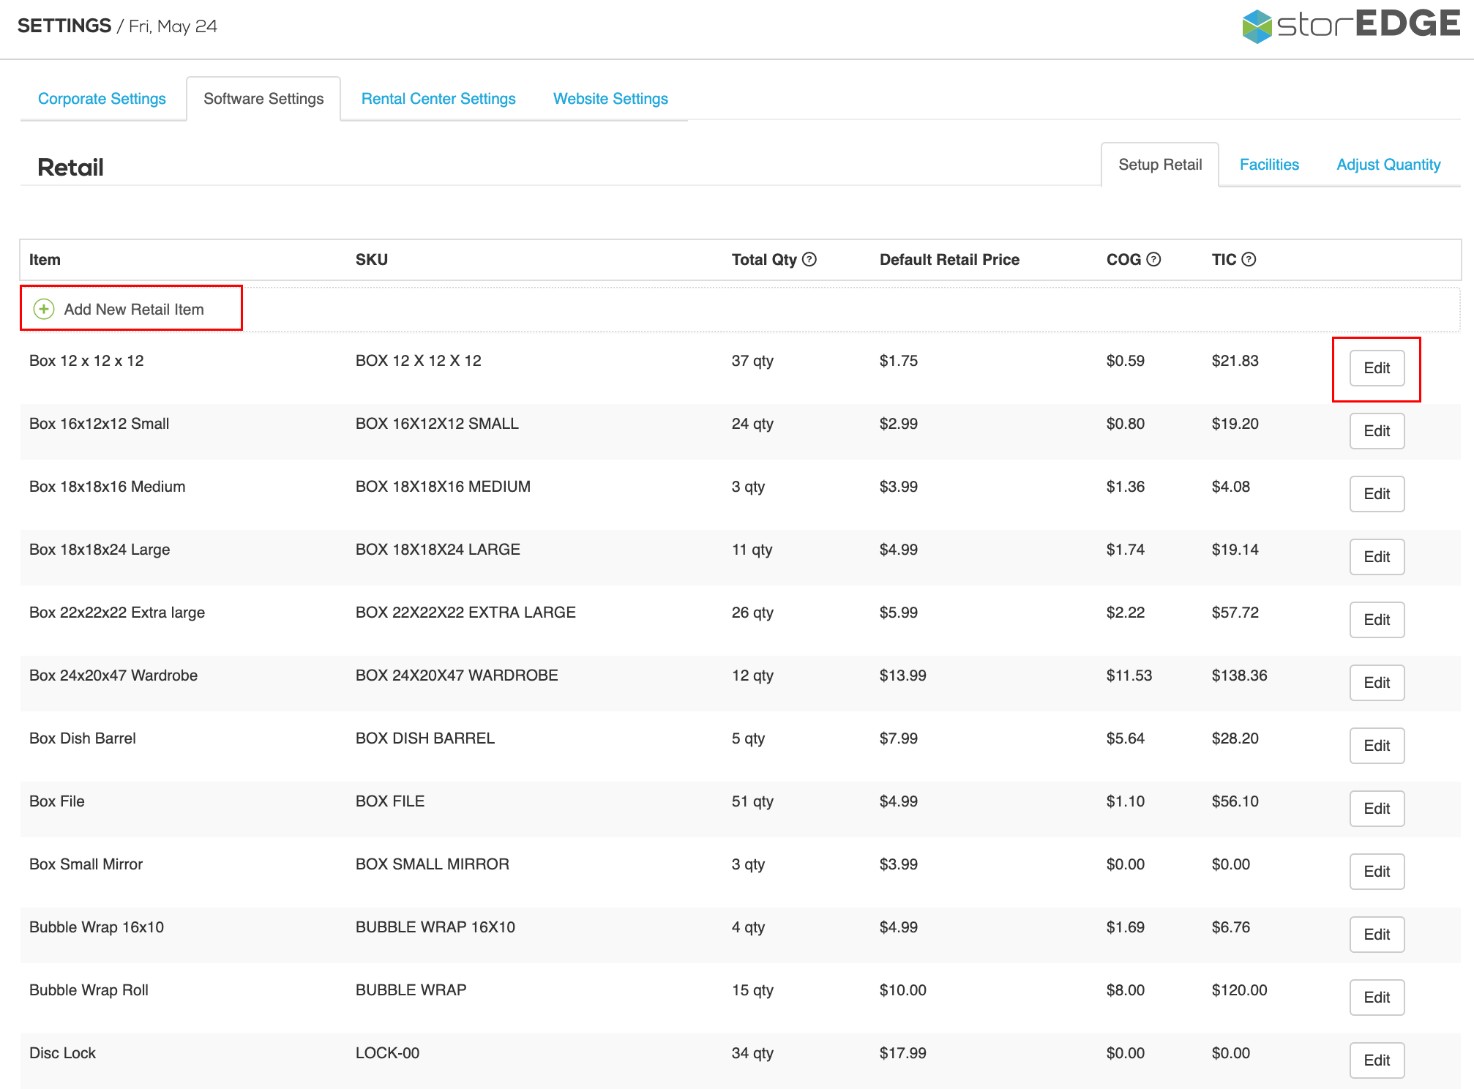Edit the Bubble Wrap Roll item
This screenshot has width=1474, height=1089.
pos(1377,998)
